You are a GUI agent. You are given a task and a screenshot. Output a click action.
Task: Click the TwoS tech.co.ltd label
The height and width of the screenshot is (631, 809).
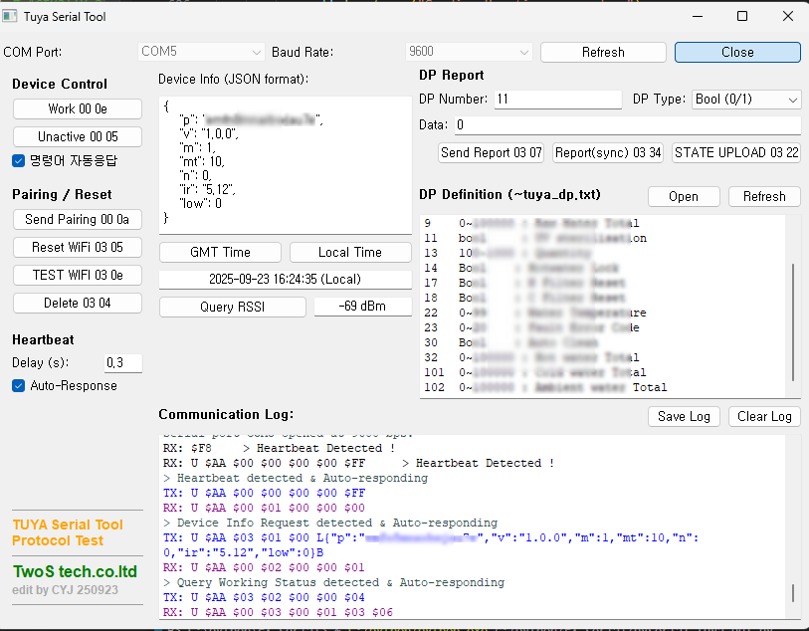[x=75, y=571]
